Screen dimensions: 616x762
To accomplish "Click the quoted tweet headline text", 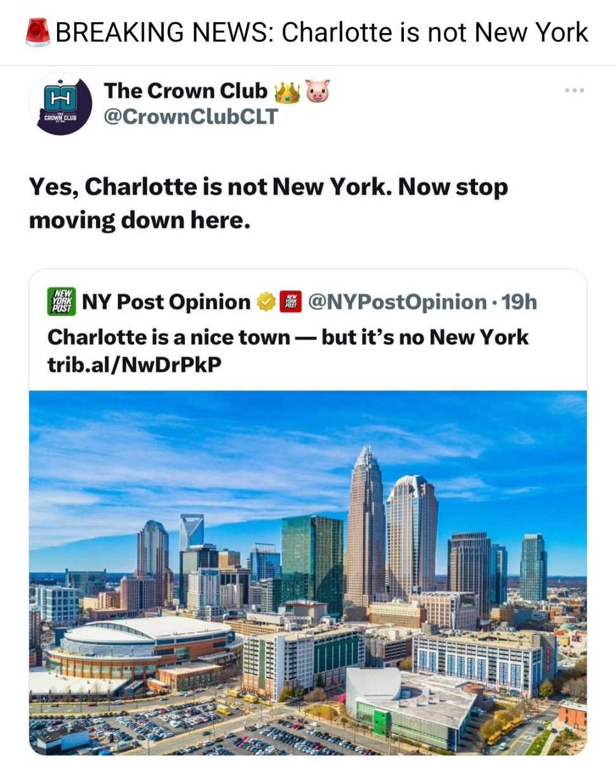I will [x=288, y=336].
